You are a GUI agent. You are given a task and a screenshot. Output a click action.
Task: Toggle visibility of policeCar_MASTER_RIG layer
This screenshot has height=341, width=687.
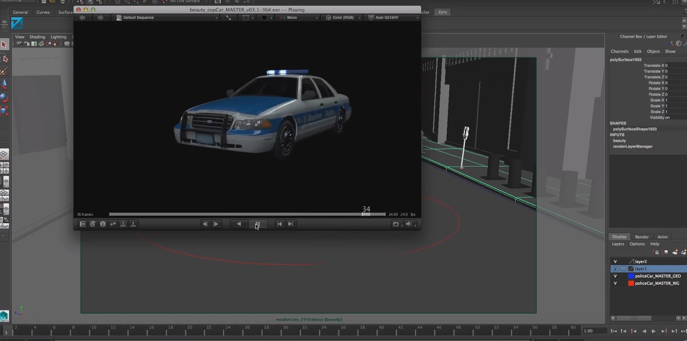615,284
